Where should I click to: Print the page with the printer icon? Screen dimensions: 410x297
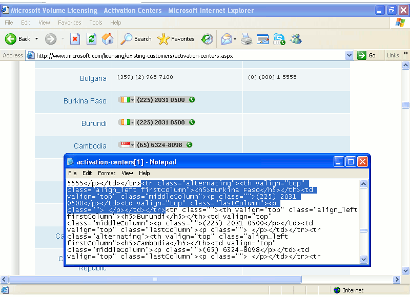click(x=247, y=39)
